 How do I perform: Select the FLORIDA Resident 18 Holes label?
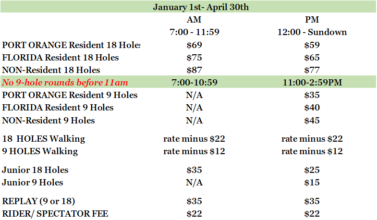click(x=61, y=58)
